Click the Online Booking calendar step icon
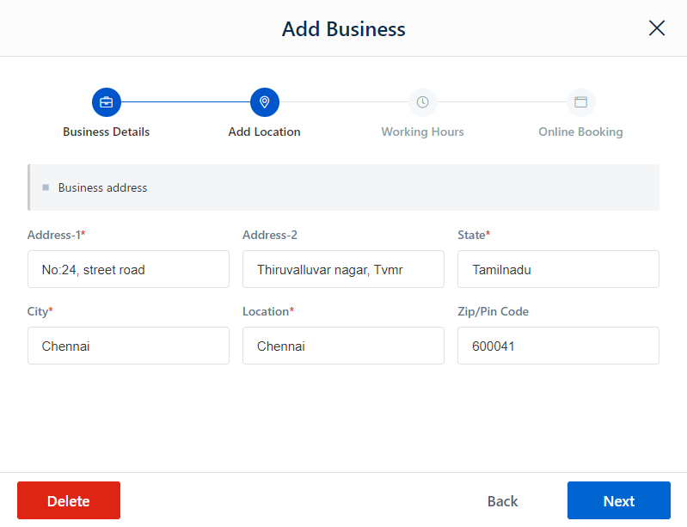The width and height of the screenshot is (687, 527). click(x=581, y=102)
